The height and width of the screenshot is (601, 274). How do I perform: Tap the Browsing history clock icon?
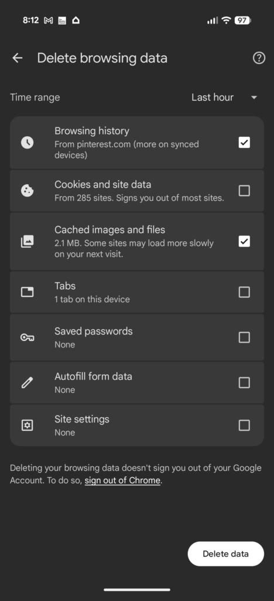coord(27,143)
